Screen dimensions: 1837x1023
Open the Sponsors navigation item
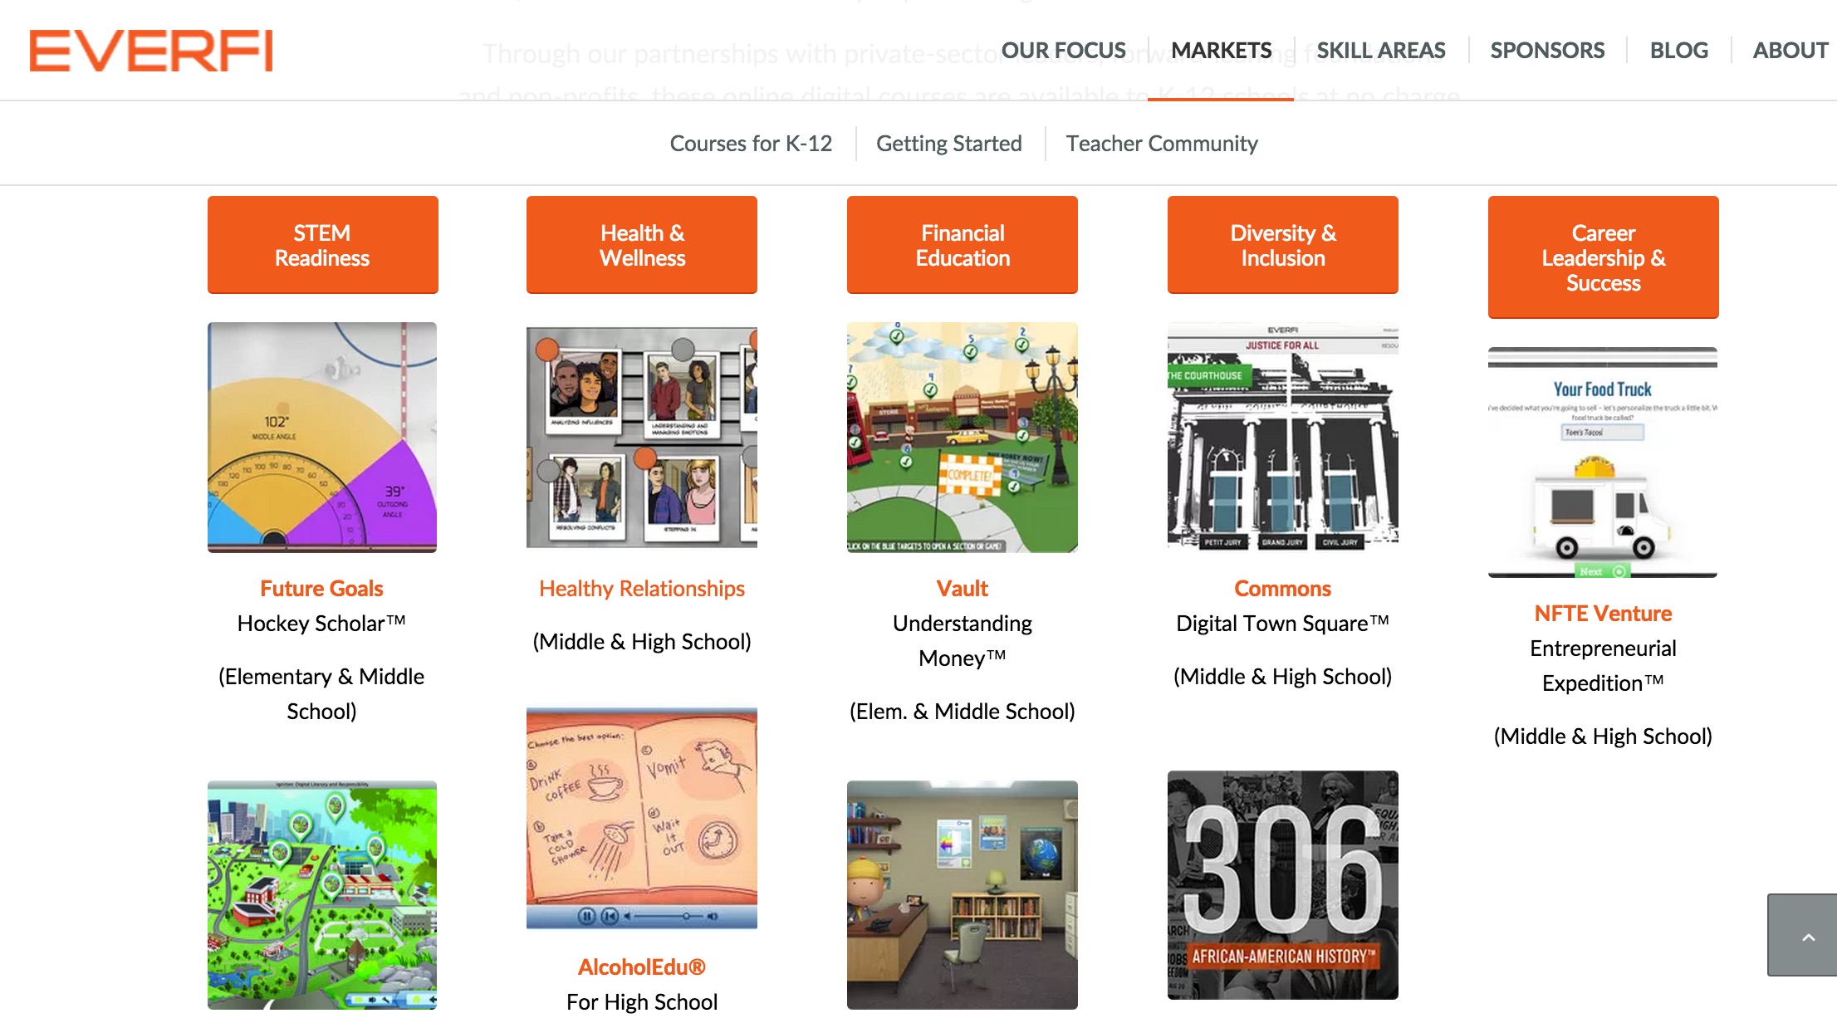[x=1547, y=51]
